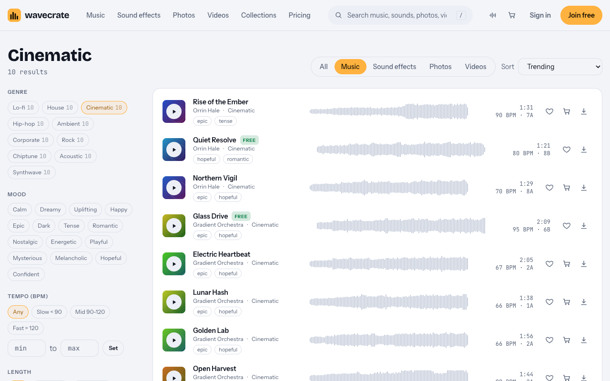Add Rise of the Ember to cart
Image resolution: width=610 pixels, height=381 pixels.
point(567,111)
